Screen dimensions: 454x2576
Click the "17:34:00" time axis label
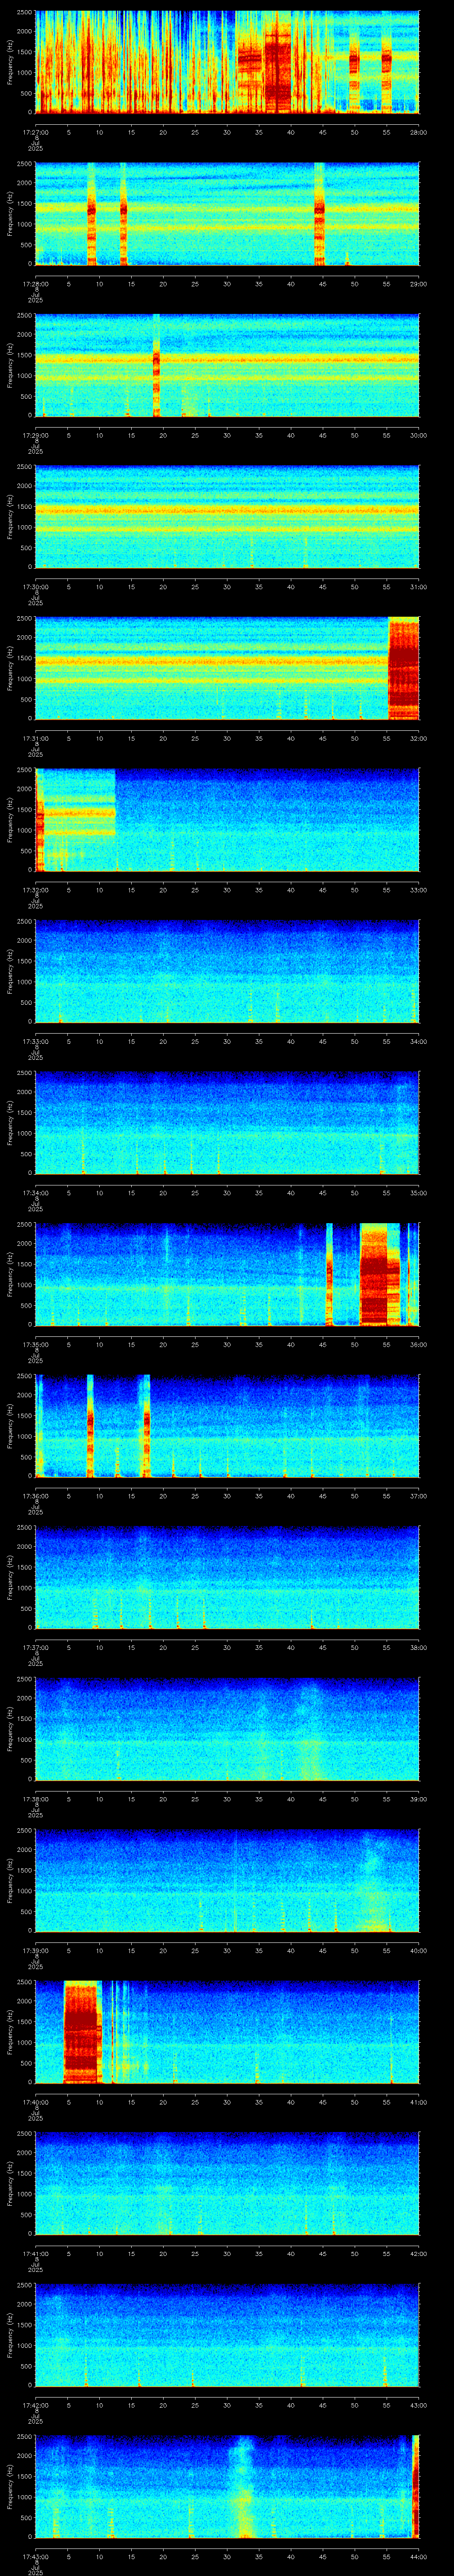point(35,1193)
